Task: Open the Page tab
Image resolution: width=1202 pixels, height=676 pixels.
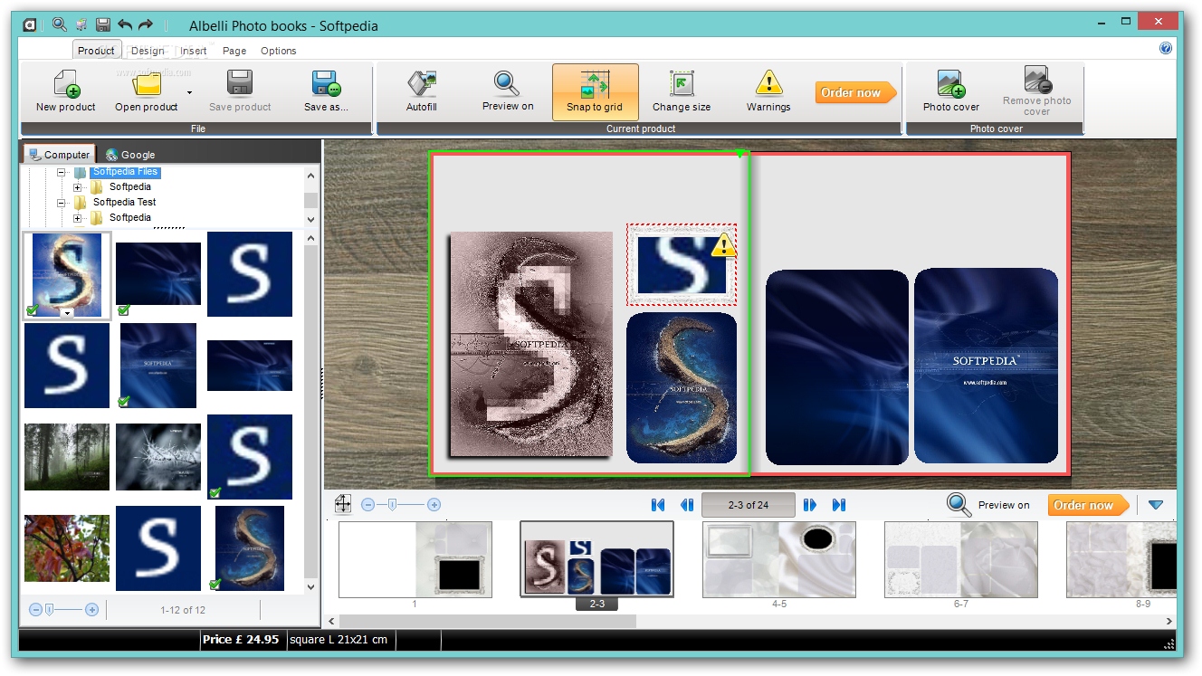Action: coord(234,51)
